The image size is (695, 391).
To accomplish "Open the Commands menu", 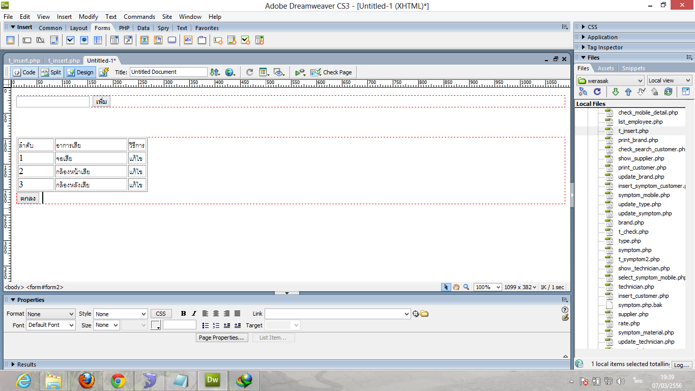I will (x=139, y=17).
